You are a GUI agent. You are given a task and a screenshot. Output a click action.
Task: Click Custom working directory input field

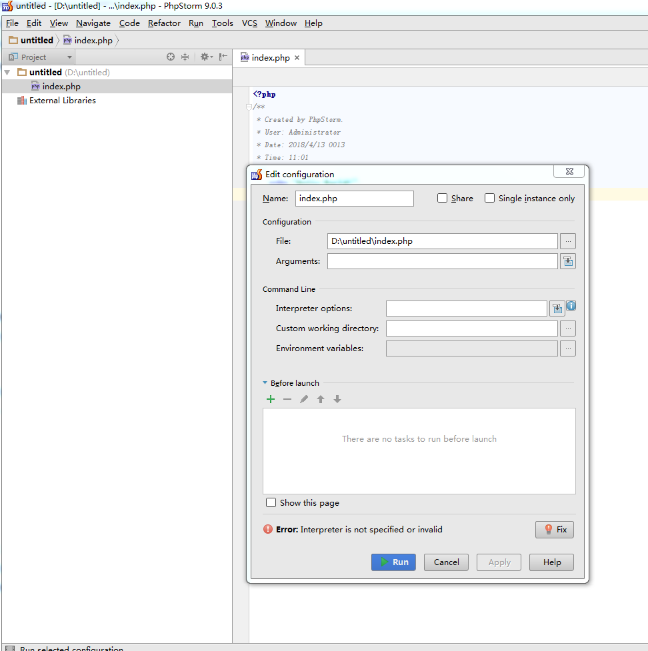click(x=472, y=328)
